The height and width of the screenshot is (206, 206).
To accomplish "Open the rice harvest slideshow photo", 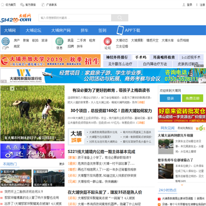I will coord(33,113).
